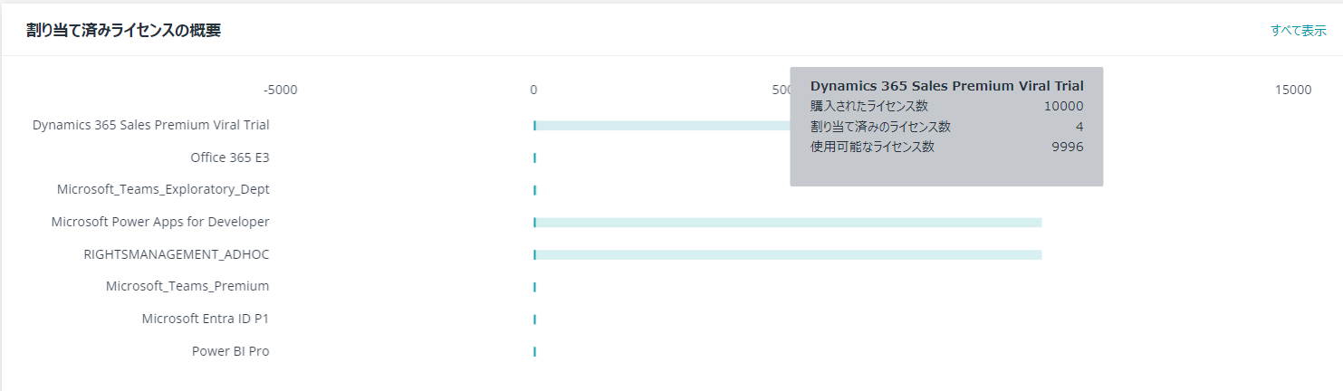Click the 割り当て済みのライセンス数 tooltip row
This screenshot has width=1343, height=391.
click(946, 127)
